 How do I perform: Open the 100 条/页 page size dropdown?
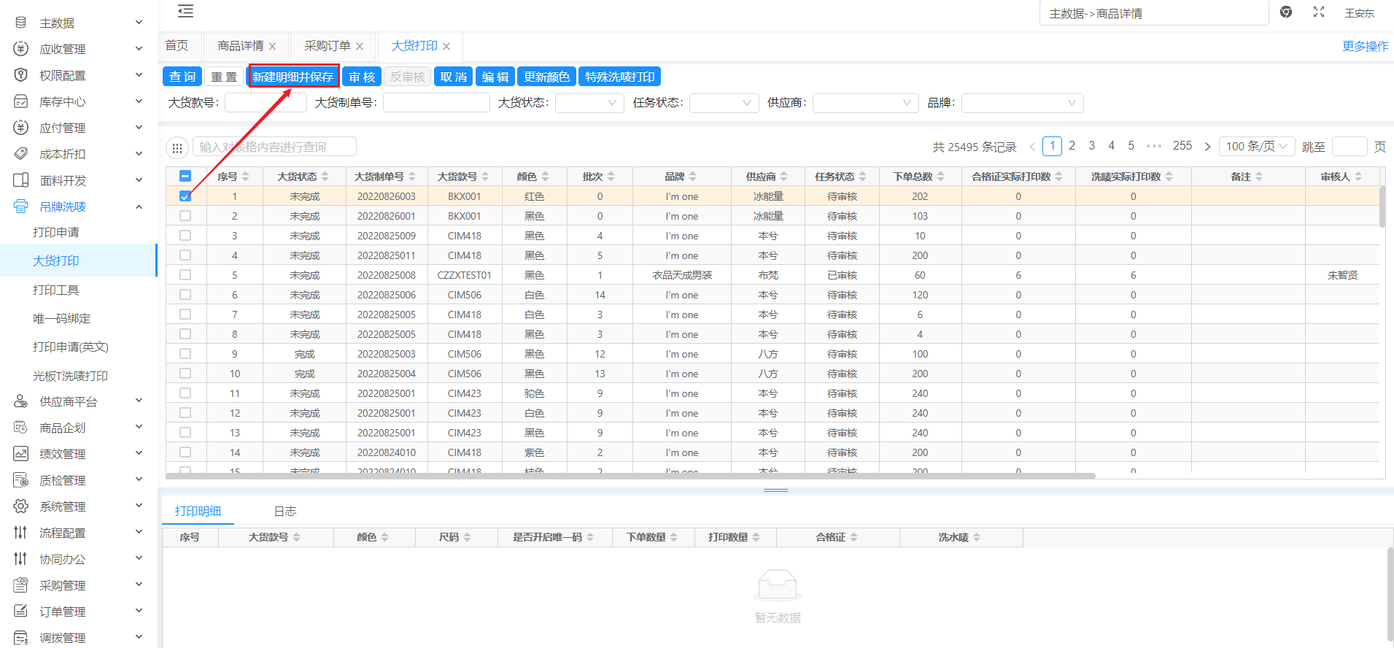pos(1258,147)
